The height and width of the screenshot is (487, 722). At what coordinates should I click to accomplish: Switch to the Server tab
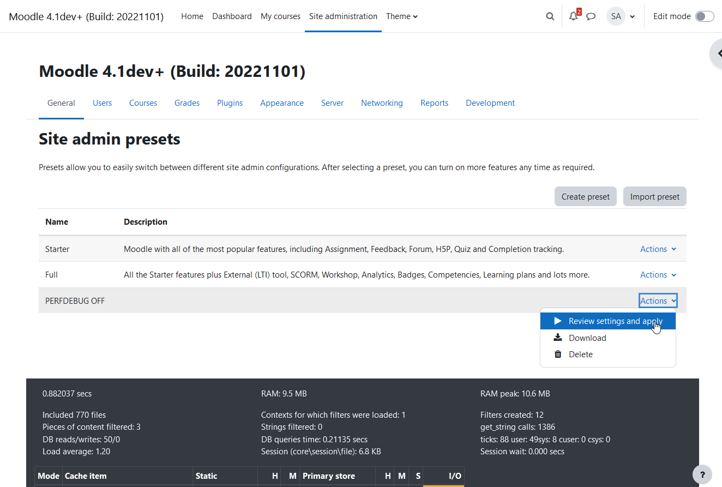332,103
